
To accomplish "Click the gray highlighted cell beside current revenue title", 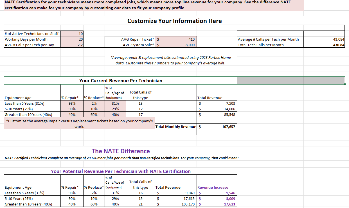I will [291, 81].
